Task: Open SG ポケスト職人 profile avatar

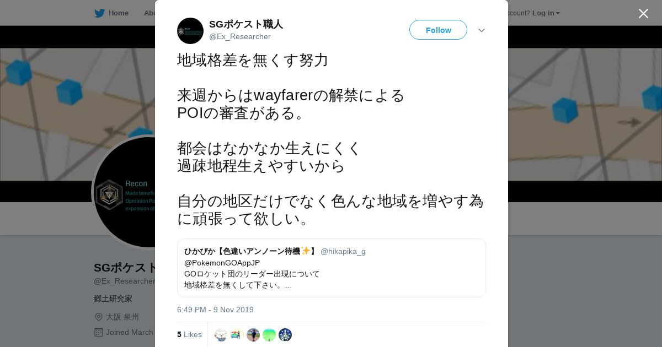Action: pos(190,31)
